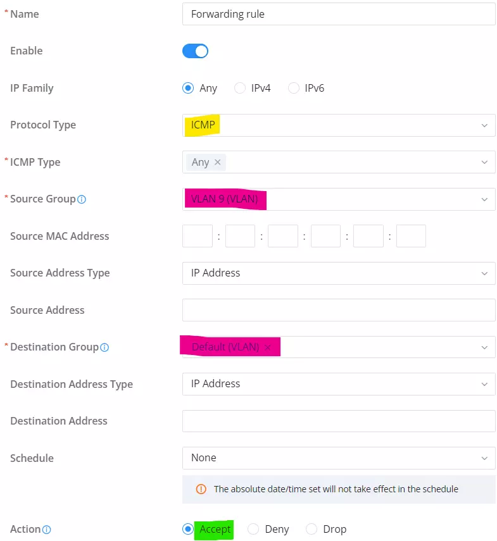
Task: Toggle the Enable switch off
Action: pyautogui.click(x=196, y=51)
